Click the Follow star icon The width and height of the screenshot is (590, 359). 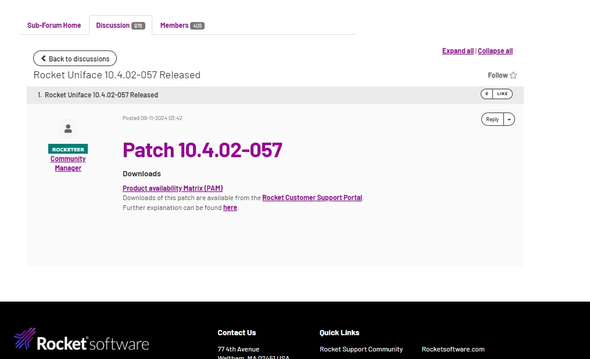click(x=513, y=75)
